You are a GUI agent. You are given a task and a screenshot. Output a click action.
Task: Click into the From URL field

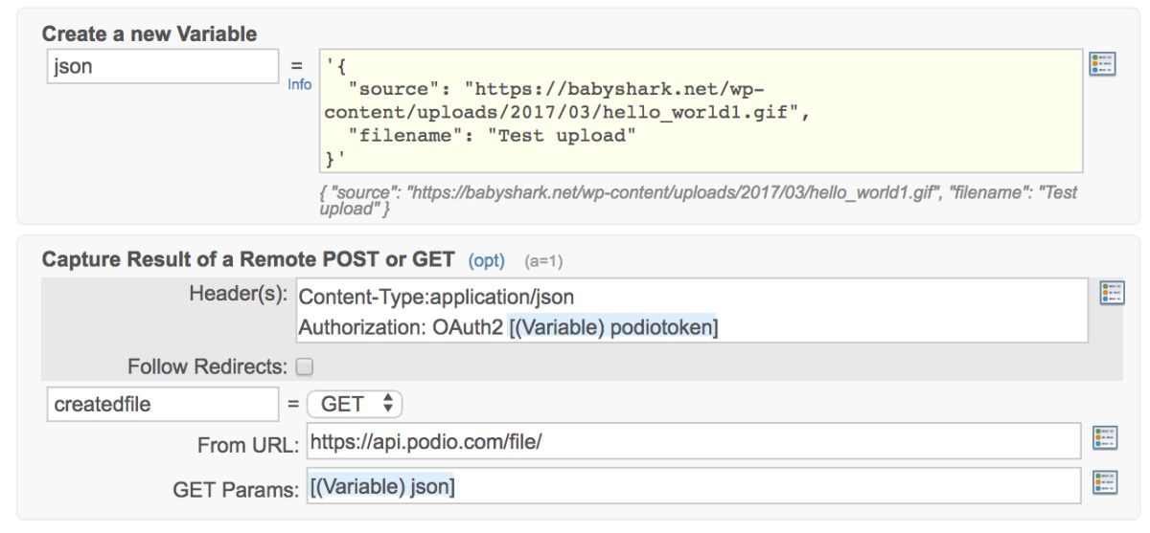[x=694, y=441]
